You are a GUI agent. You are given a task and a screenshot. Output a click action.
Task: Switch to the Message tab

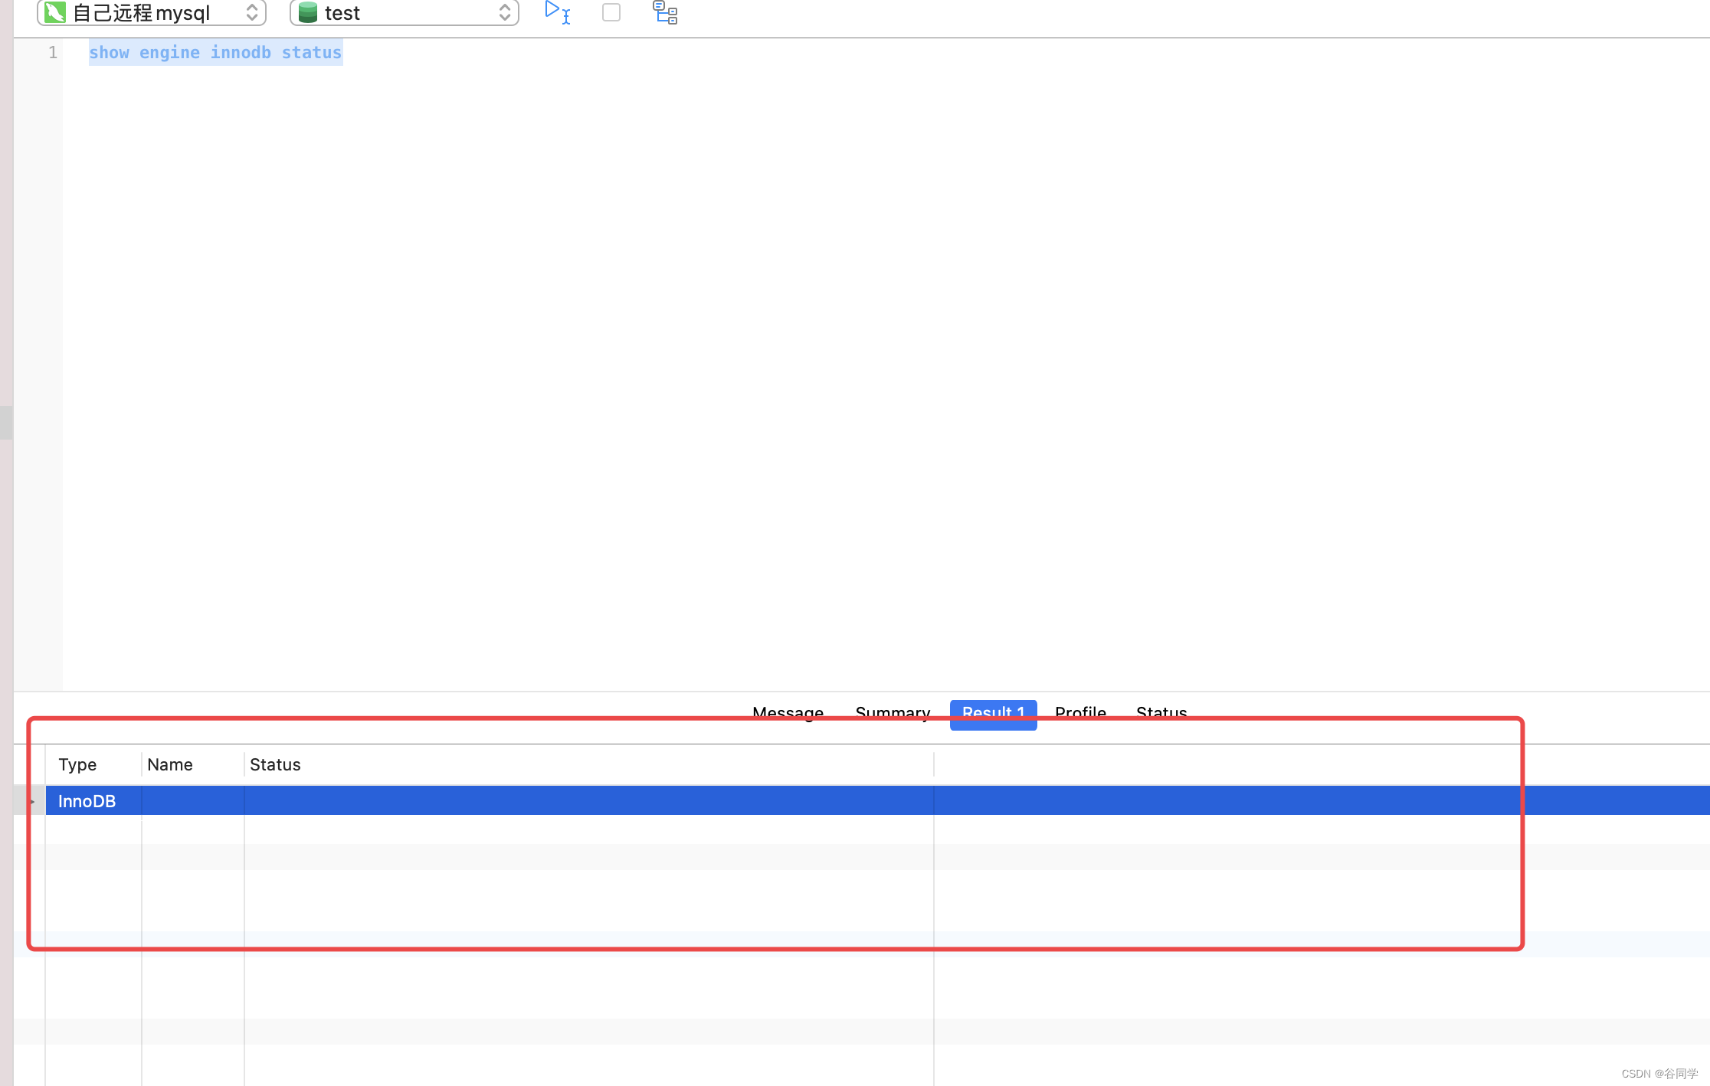point(788,712)
